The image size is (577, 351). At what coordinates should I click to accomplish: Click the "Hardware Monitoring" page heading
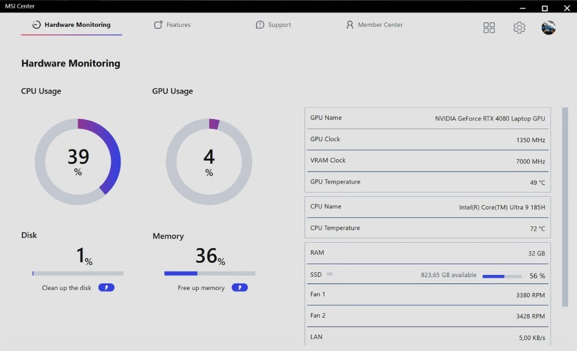coord(70,63)
